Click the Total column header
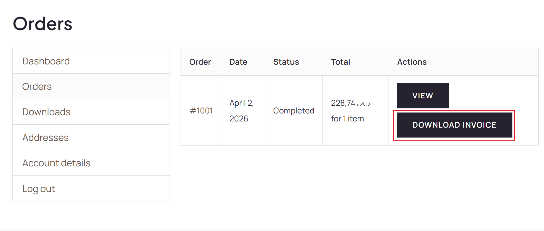Screen dimensions: 544x231 click(x=340, y=62)
